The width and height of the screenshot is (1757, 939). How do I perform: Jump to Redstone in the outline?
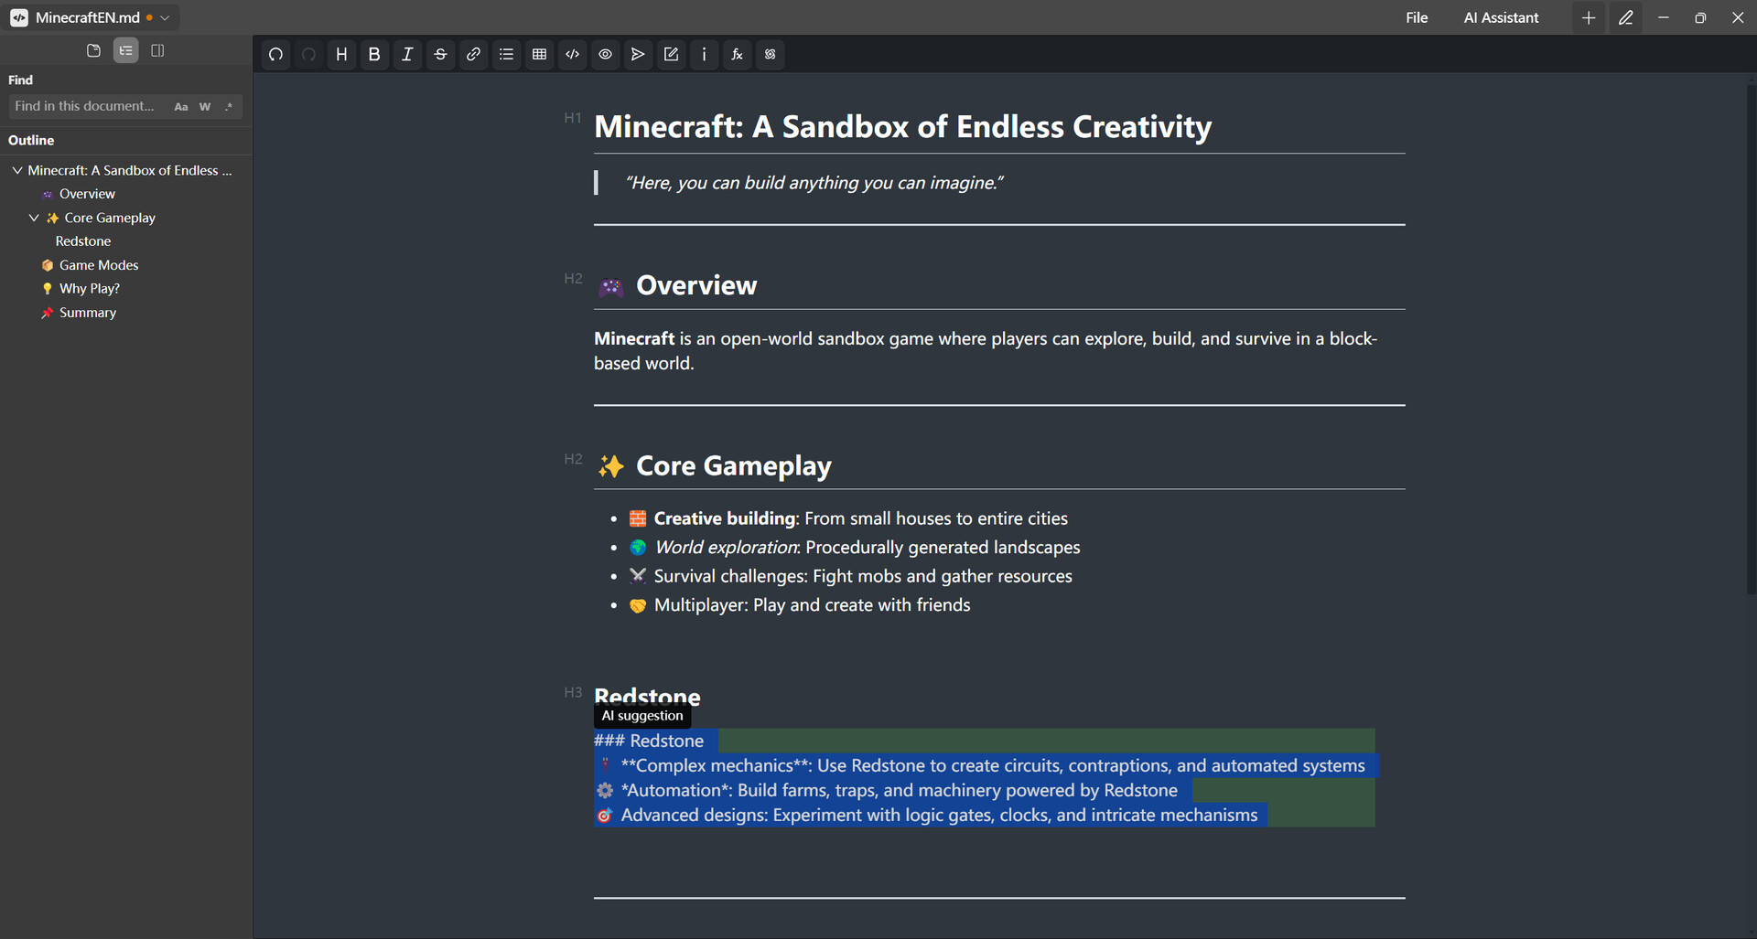click(x=83, y=241)
